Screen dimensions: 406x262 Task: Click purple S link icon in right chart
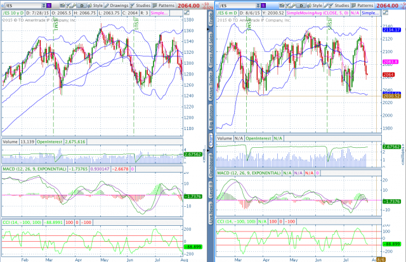tap(263, 6)
